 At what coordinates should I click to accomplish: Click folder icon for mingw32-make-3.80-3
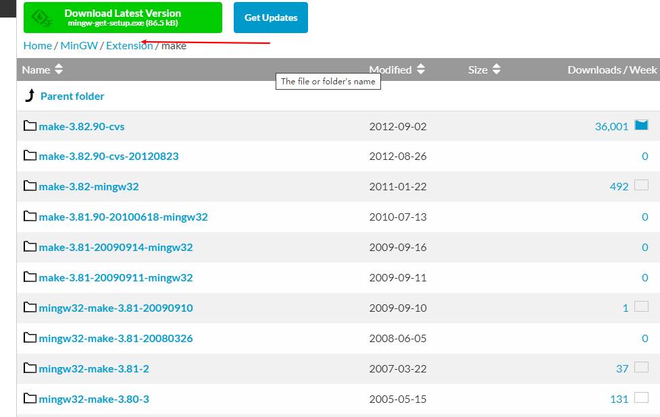30,398
